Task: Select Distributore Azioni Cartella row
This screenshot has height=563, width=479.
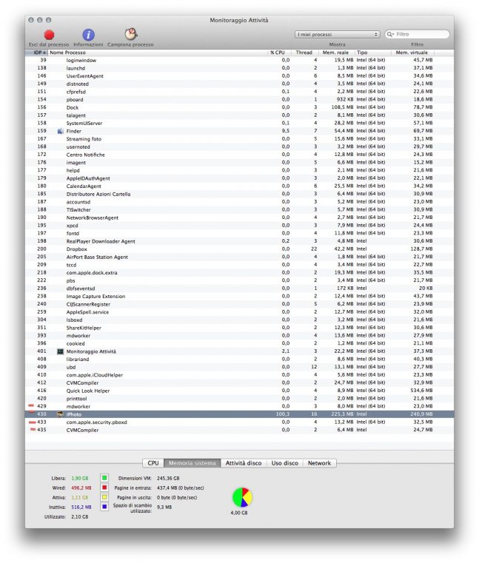Action: (x=239, y=194)
